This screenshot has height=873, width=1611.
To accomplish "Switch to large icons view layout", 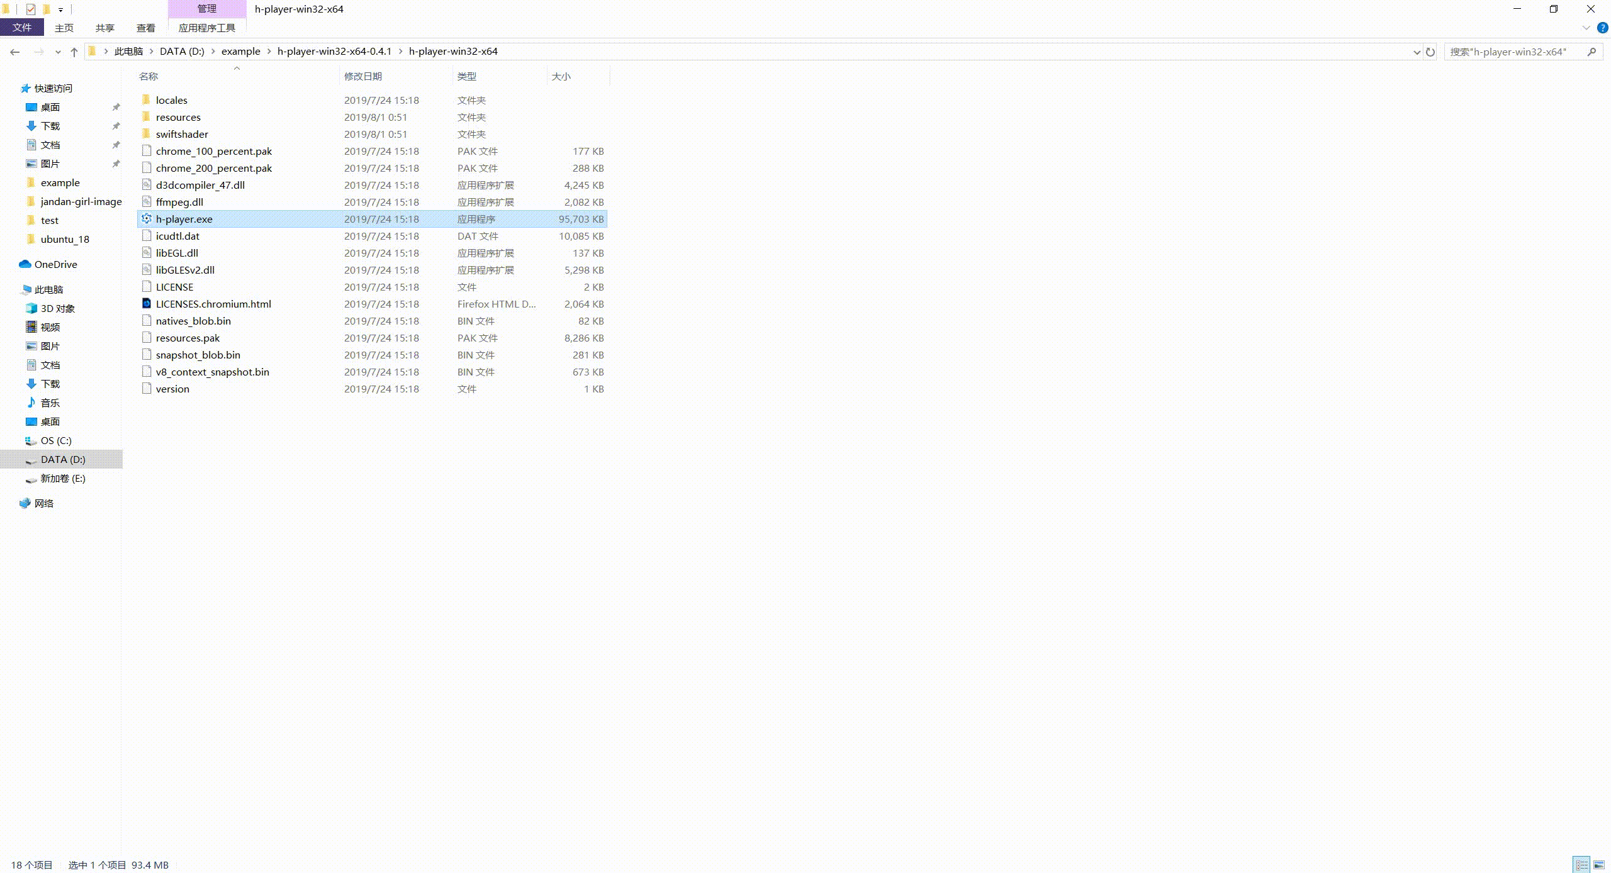I will 1599,865.
